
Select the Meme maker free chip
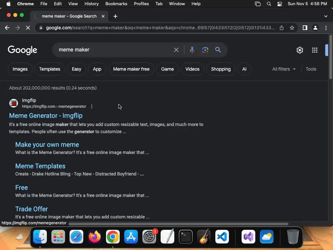click(131, 69)
